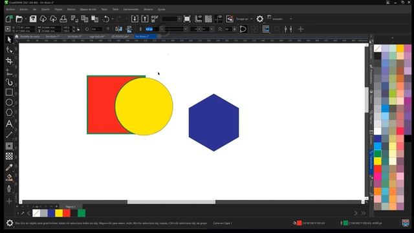Toggle full-screen preview

pyautogui.click(x=187, y=19)
